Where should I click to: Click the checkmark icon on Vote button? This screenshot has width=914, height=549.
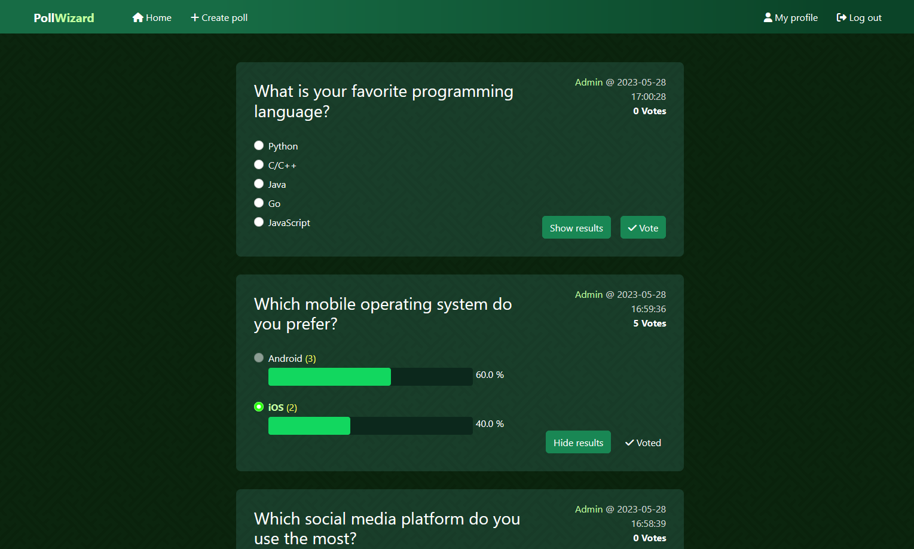[x=632, y=228]
